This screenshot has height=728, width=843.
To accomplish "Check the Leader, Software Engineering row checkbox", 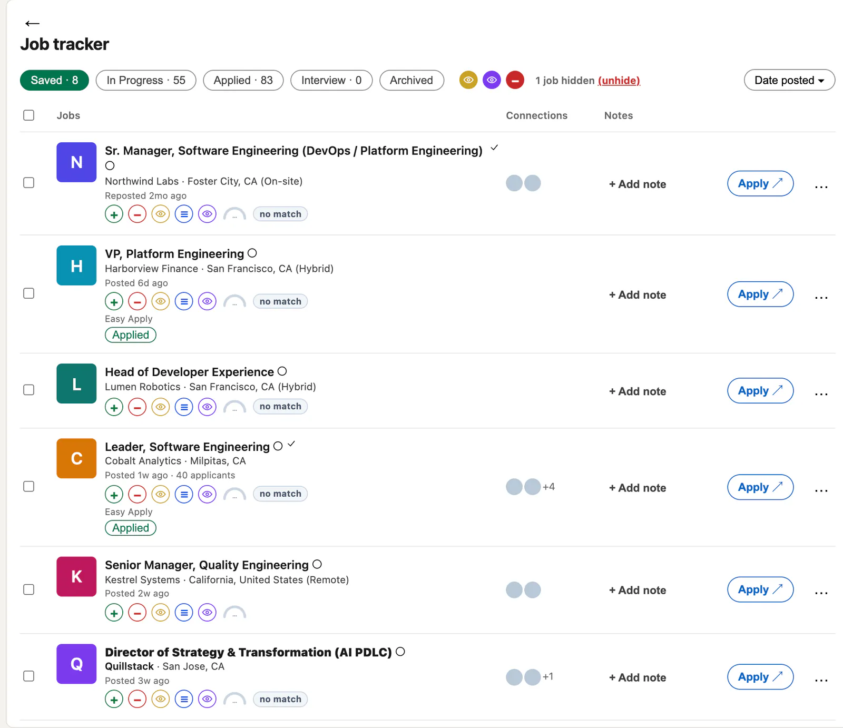I will (x=29, y=486).
